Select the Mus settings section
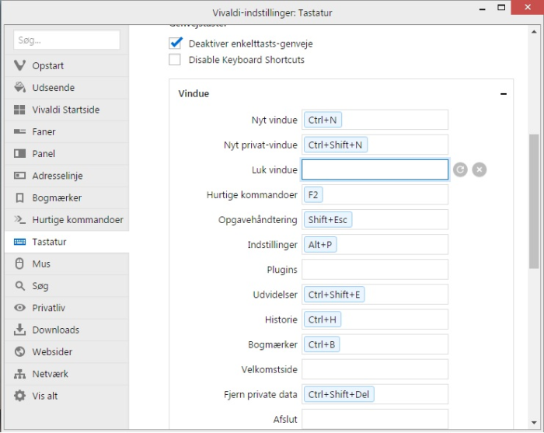The height and width of the screenshot is (433, 544). click(x=67, y=264)
